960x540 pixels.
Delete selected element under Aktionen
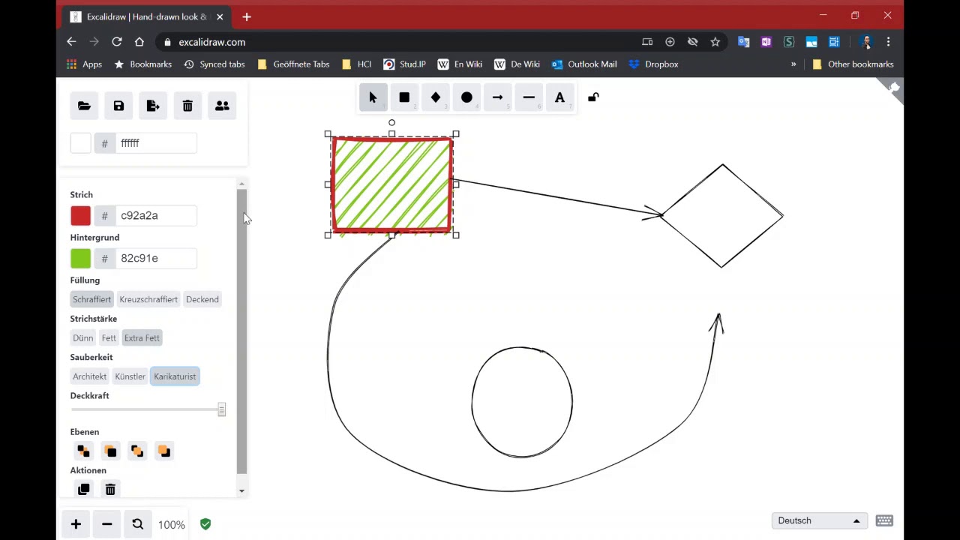(110, 489)
